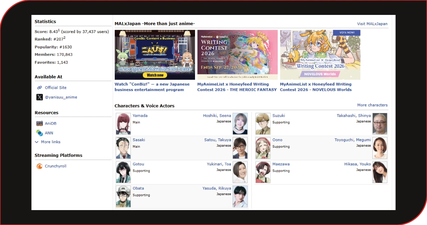Click the Favorites 1,143 text

point(51,62)
